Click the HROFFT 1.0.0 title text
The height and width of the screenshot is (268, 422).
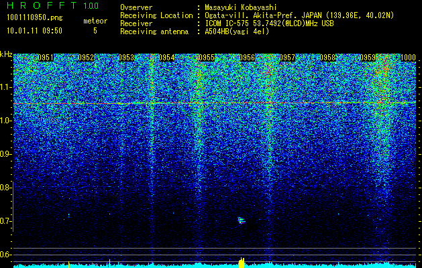53,5
